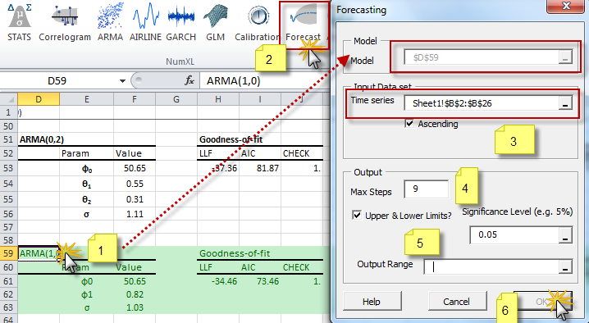589x323 pixels.
Task: Expand the Name Box dropdown arrow
Action: coord(122,80)
